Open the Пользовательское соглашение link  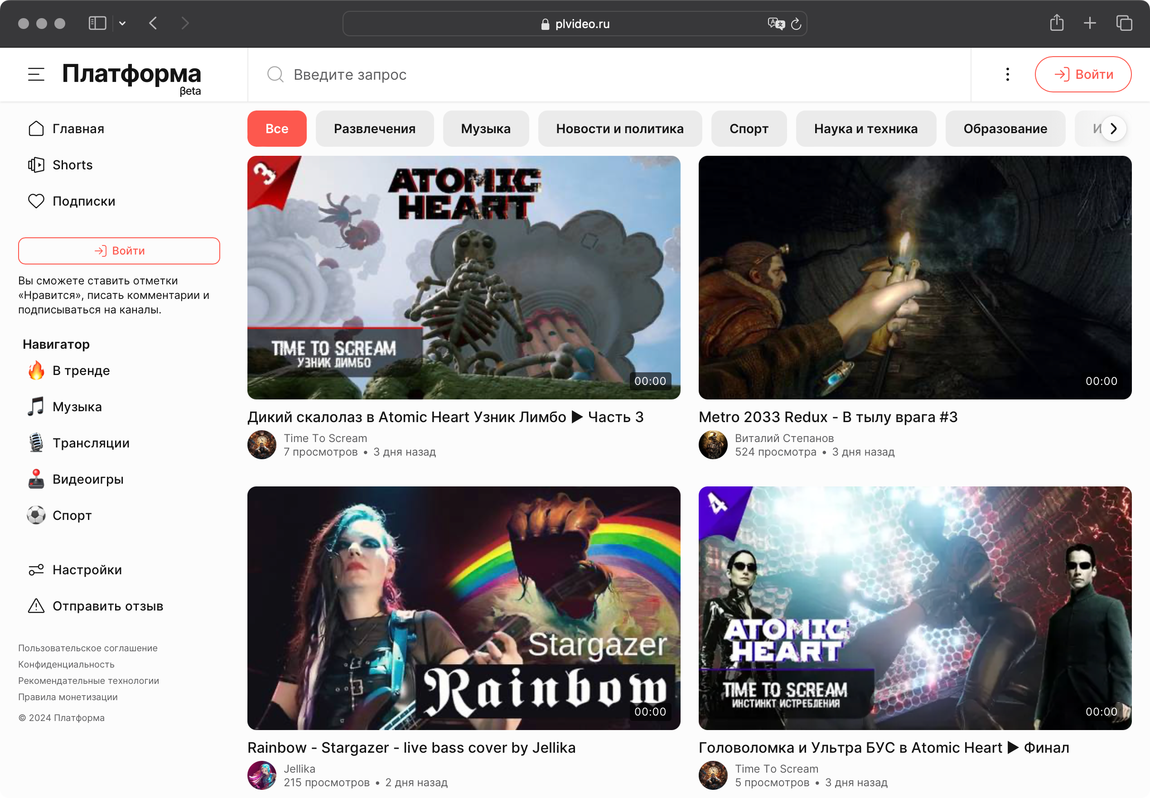click(88, 648)
